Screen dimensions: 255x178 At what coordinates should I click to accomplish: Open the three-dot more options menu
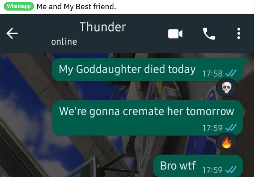[x=239, y=33]
